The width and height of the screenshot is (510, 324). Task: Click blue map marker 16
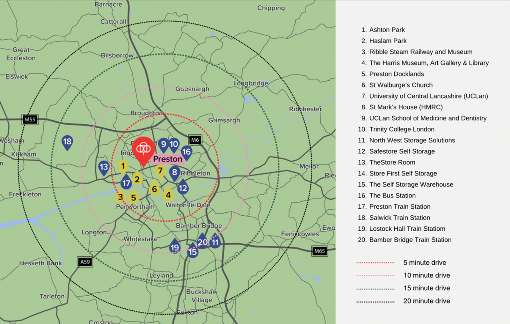coord(186,153)
